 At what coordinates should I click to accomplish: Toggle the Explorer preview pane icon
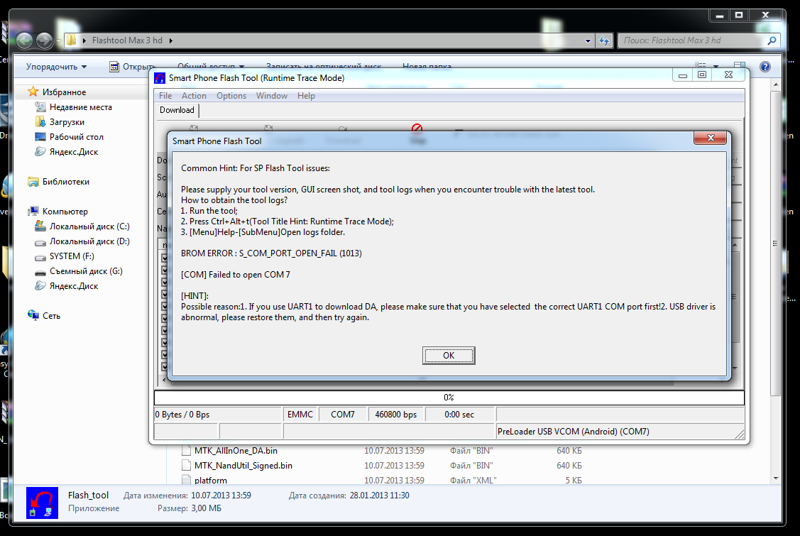pos(739,66)
